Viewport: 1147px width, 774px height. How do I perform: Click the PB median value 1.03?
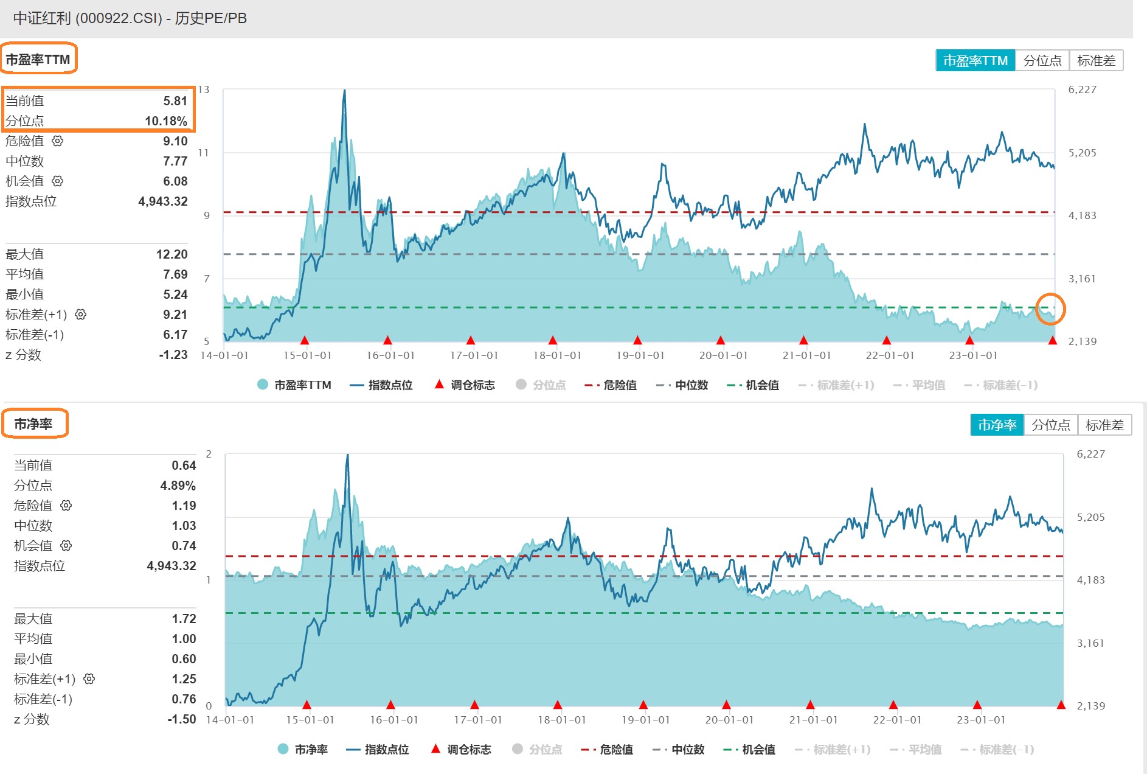coord(184,526)
